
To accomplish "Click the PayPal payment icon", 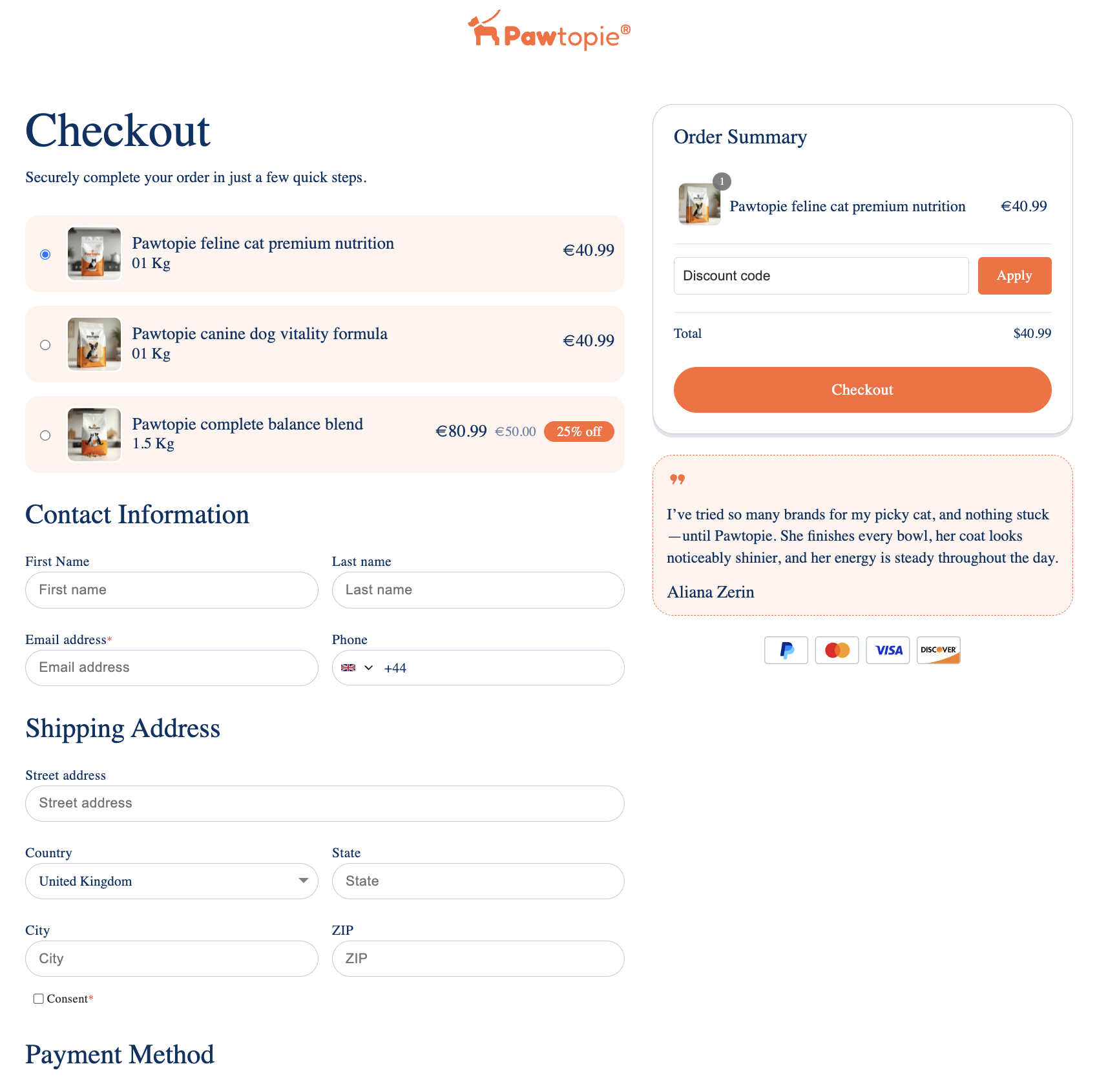I will [786, 650].
